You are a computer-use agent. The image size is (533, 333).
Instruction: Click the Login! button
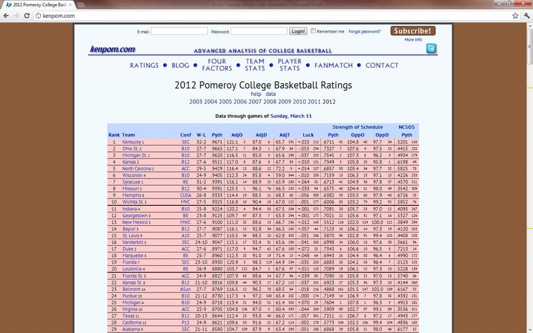(x=298, y=31)
